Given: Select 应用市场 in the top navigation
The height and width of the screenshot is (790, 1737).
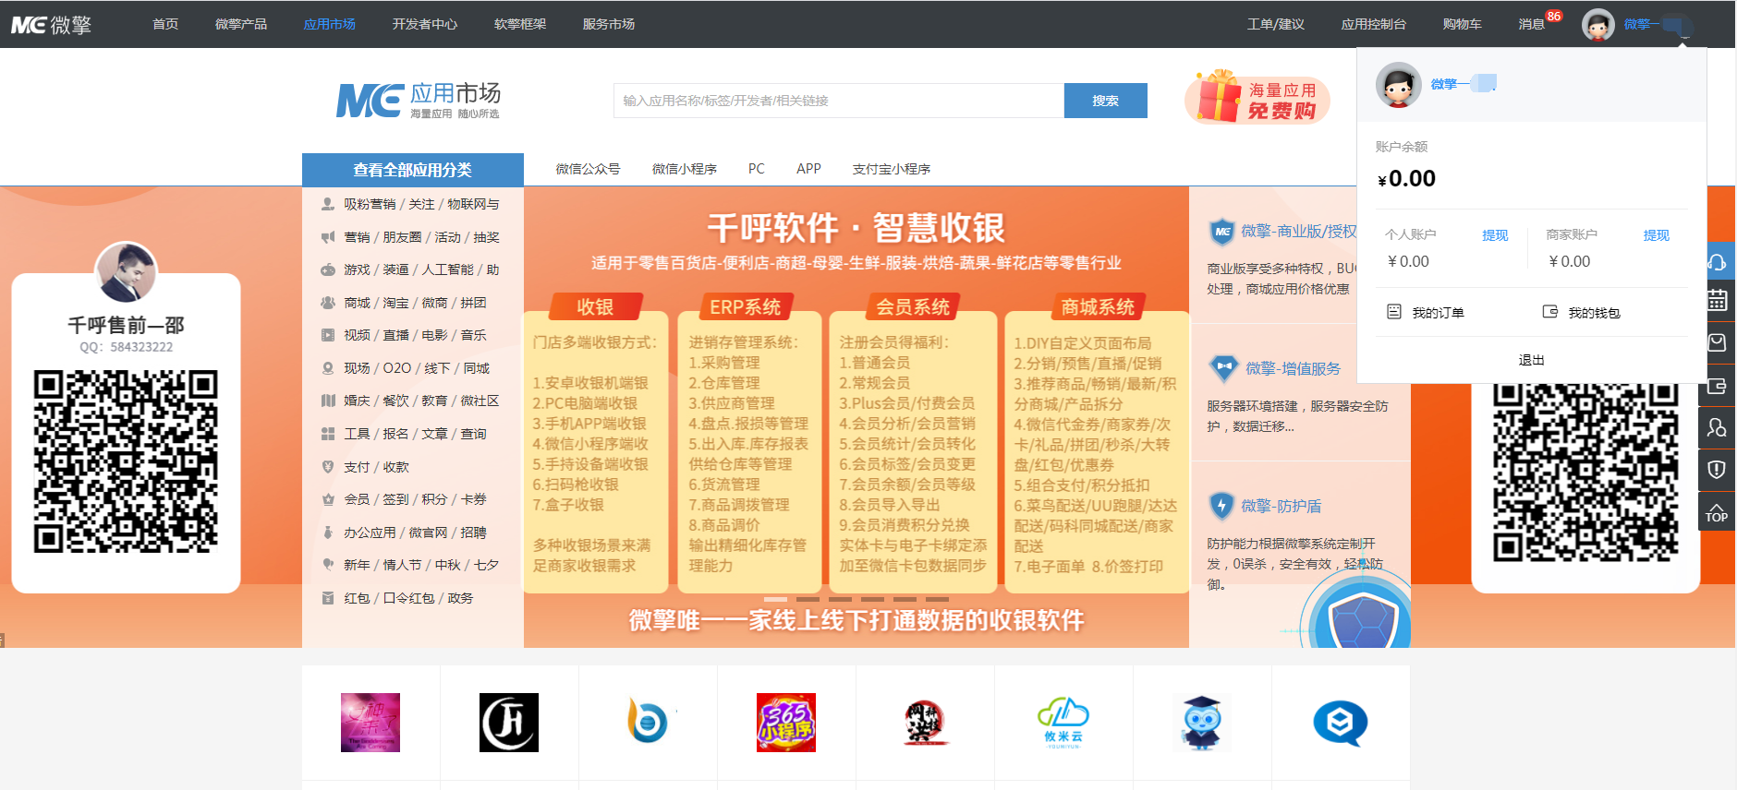Looking at the screenshot, I should click(330, 24).
